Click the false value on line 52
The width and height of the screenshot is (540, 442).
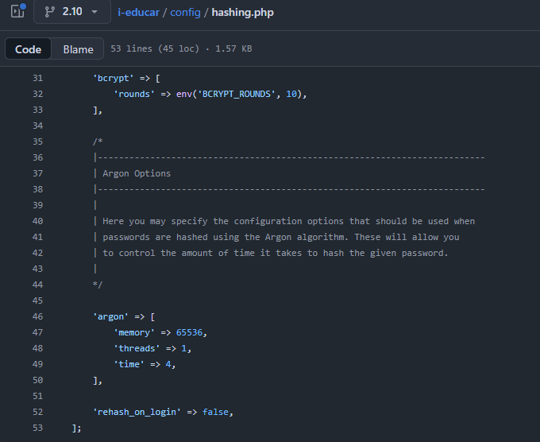click(215, 412)
